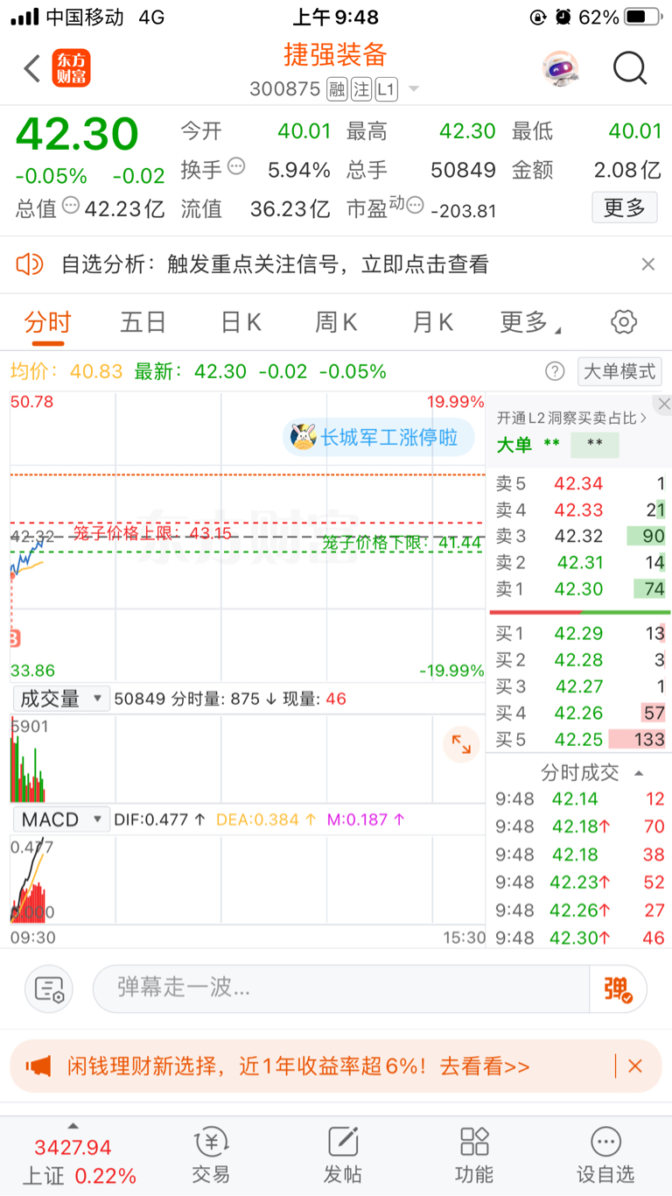This screenshot has width=672, height=1196.
Task: Open the 换手 info bubble icon
Action: [x=236, y=166]
